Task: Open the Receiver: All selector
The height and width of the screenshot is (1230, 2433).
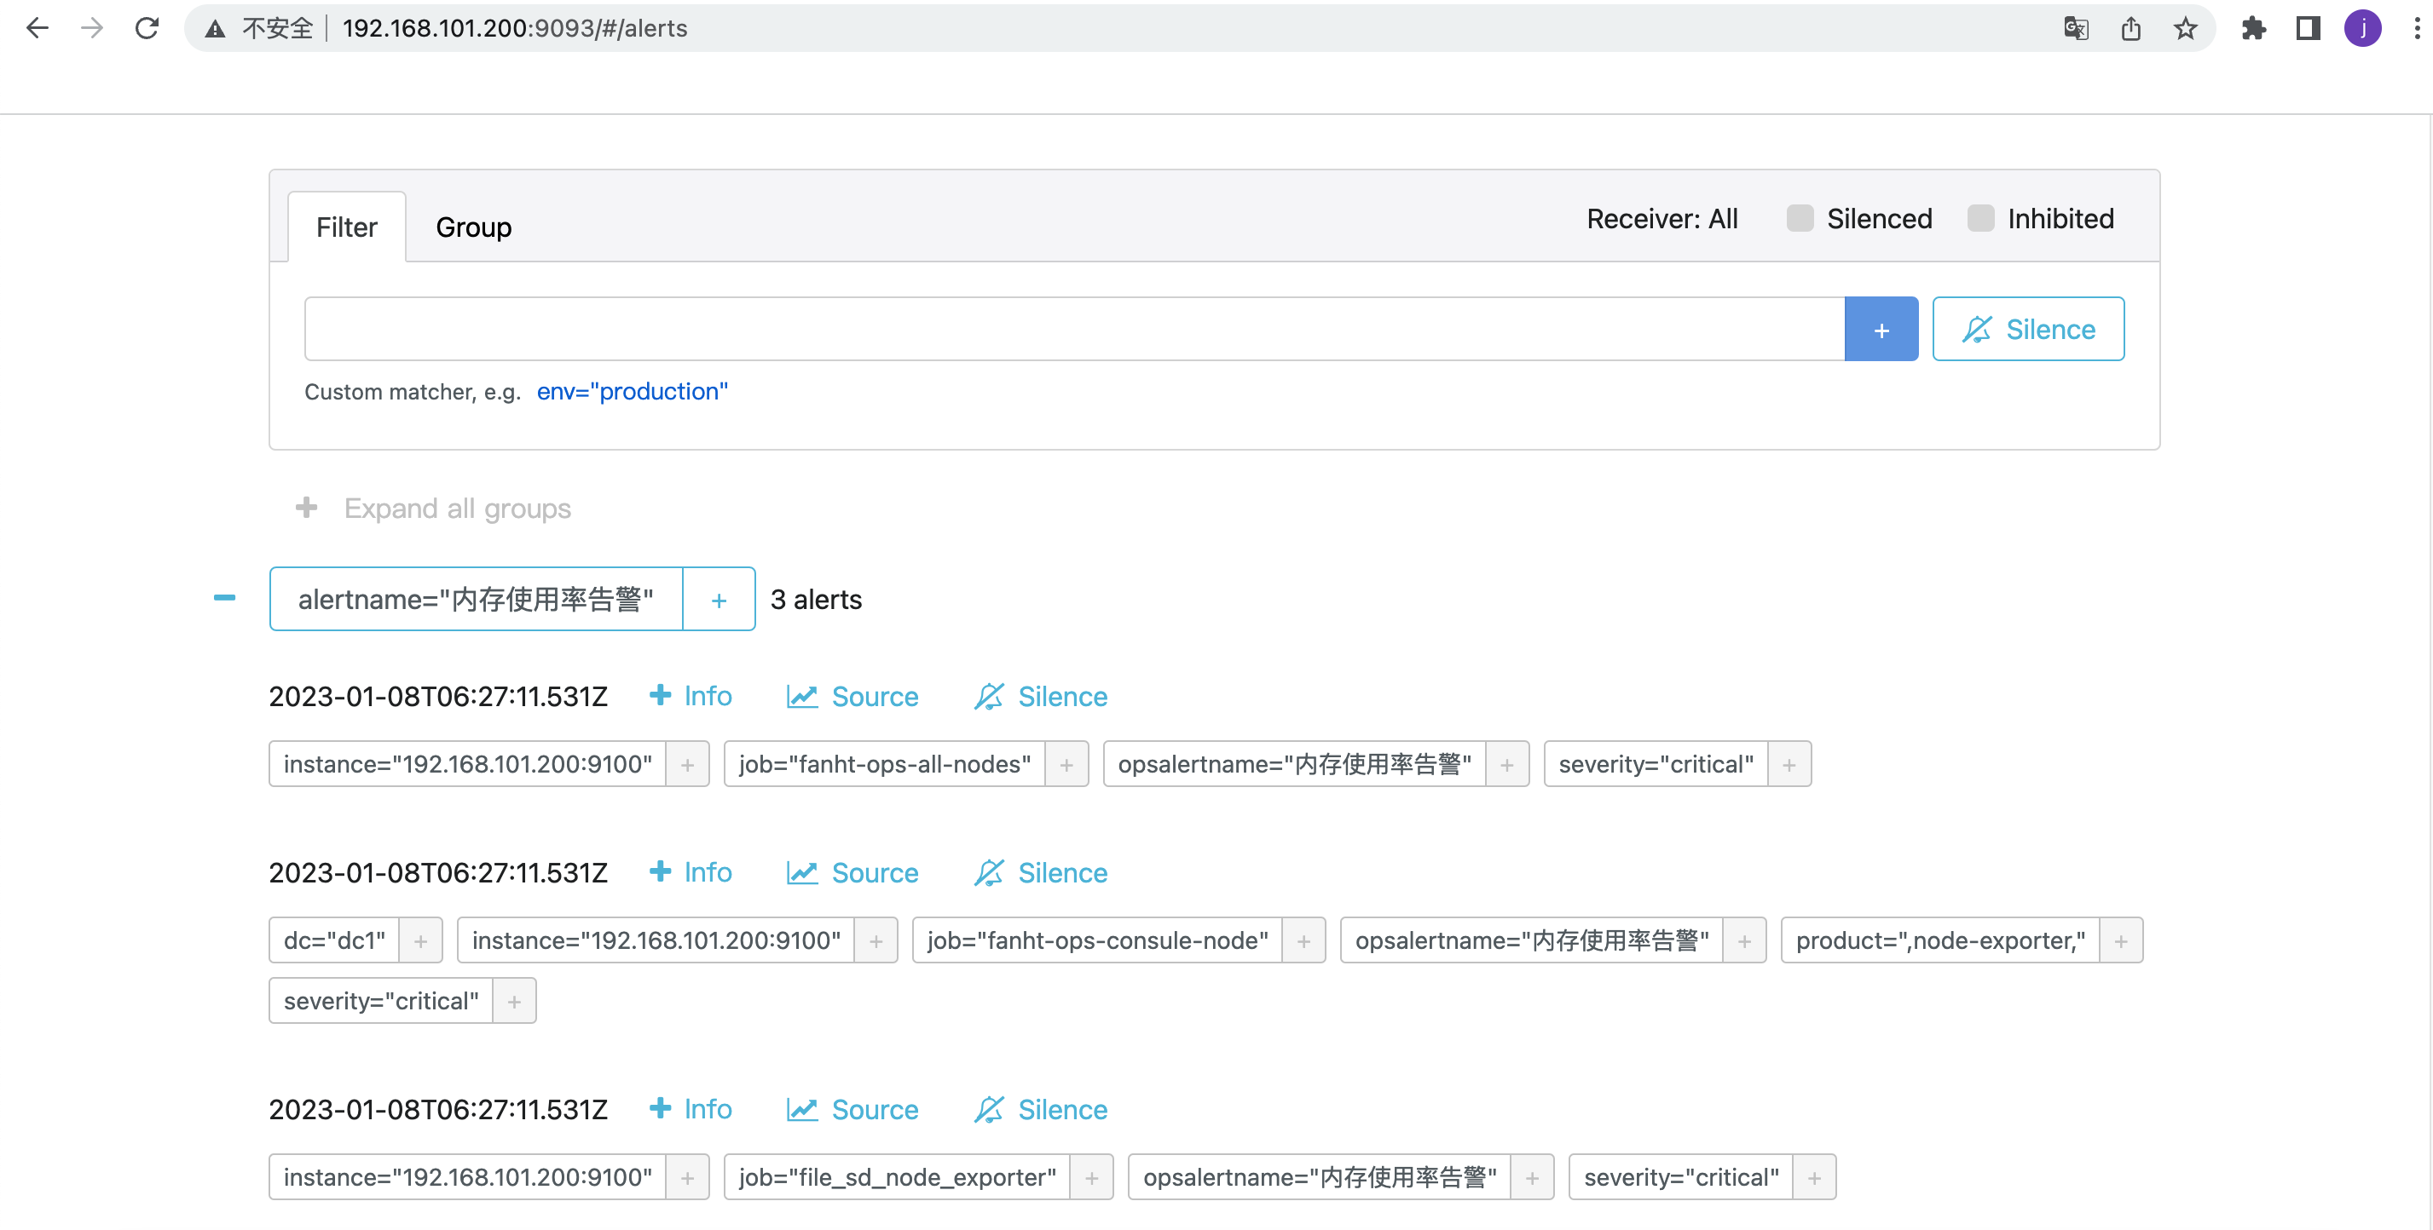Action: 1661,219
